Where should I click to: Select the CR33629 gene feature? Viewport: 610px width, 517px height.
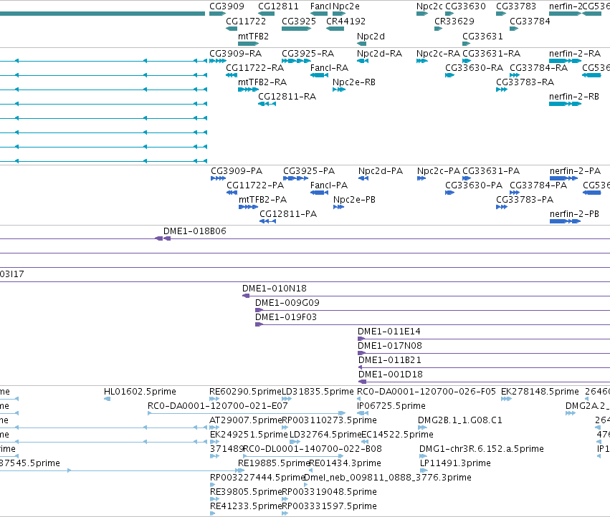pyautogui.click(x=438, y=29)
